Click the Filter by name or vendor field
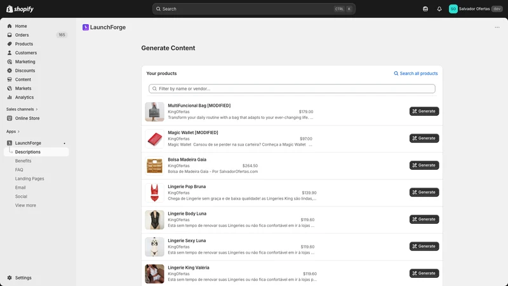 click(x=292, y=88)
